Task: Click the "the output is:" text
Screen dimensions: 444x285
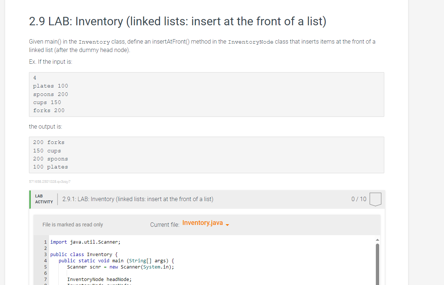Action: pyautogui.click(x=45, y=126)
